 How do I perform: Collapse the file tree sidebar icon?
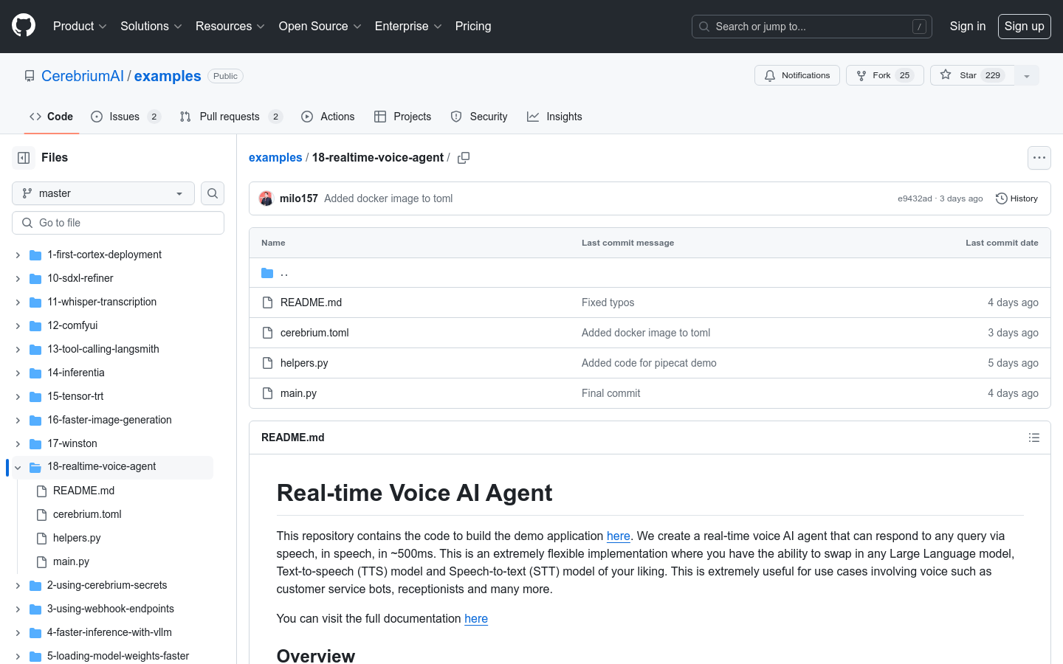pos(24,158)
